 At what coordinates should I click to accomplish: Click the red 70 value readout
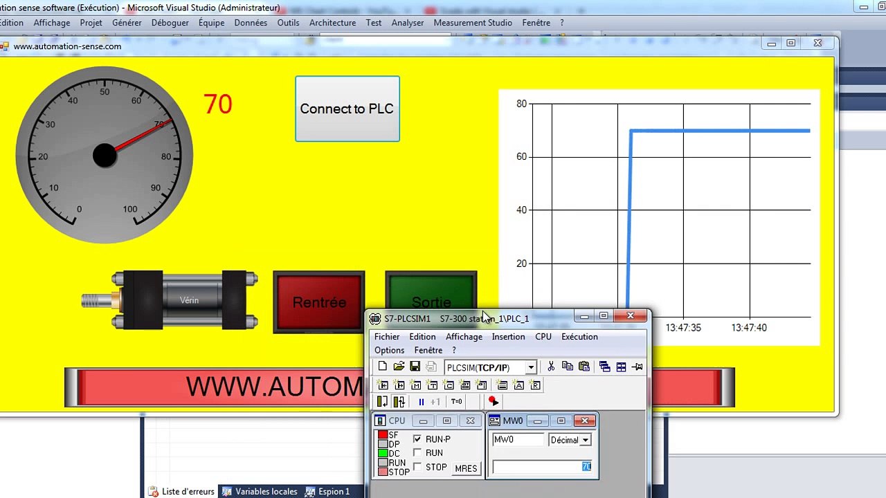click(217, 104)
